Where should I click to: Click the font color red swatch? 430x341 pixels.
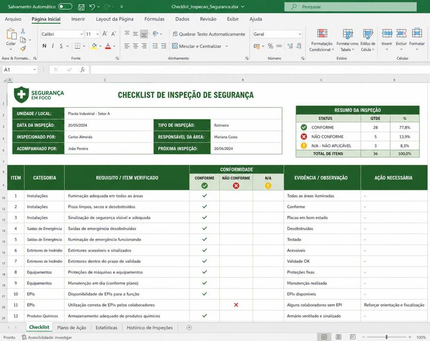pyautogui.click(x=108, y=46)
